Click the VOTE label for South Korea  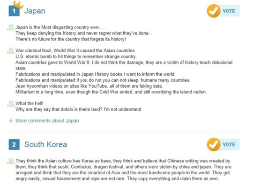tap(229, 144)
